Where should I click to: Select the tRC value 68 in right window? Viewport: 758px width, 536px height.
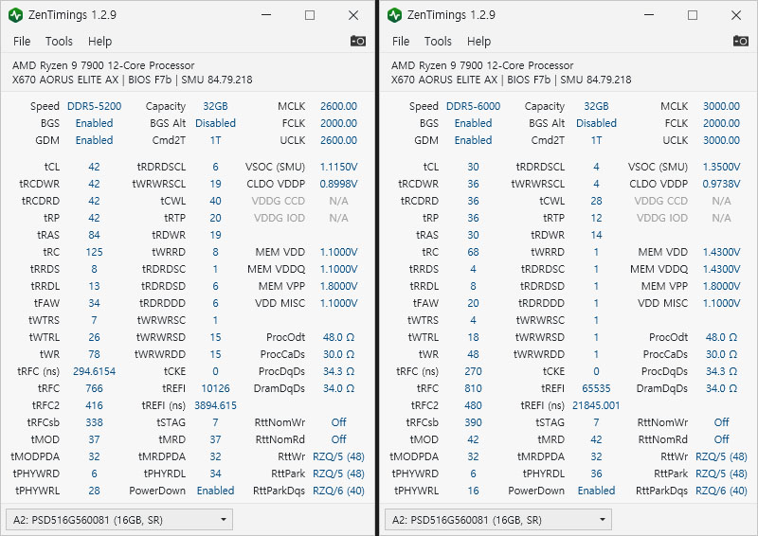click(x=473, y=252)
